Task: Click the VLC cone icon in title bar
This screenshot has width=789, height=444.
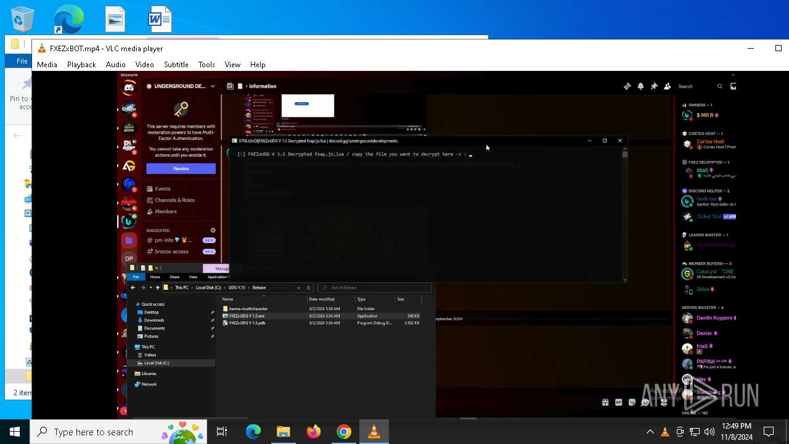Action: [42, 48]
